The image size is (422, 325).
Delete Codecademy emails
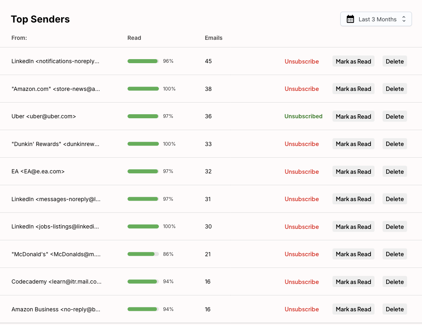pyautogui.click(x=395, y=282)
